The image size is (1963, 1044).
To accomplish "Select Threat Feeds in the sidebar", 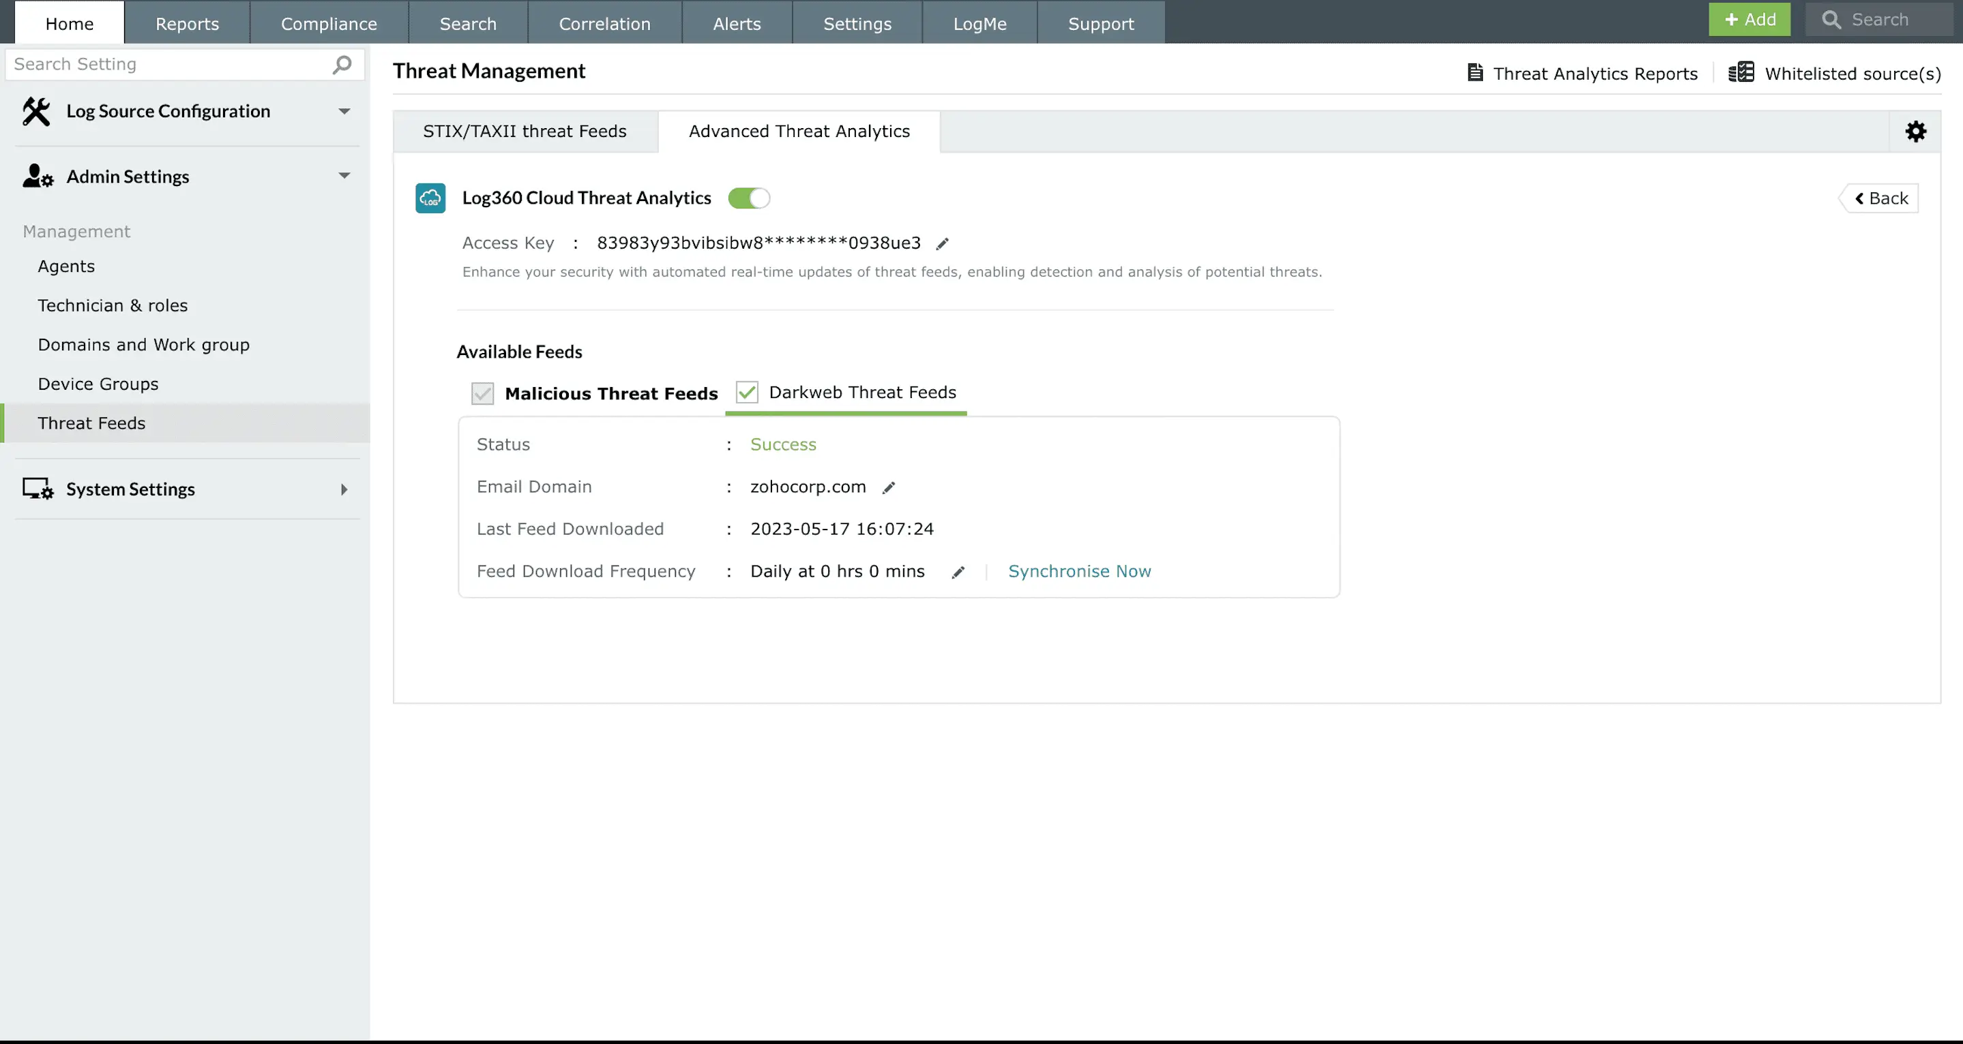I will pyautogui.click(x=92, y=423).
